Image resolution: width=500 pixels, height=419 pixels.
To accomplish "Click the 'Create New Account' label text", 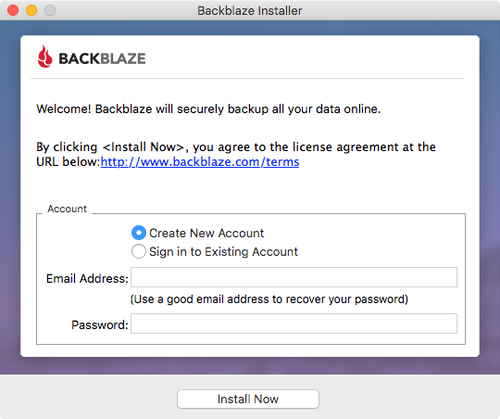I will [x=206, y=233].
